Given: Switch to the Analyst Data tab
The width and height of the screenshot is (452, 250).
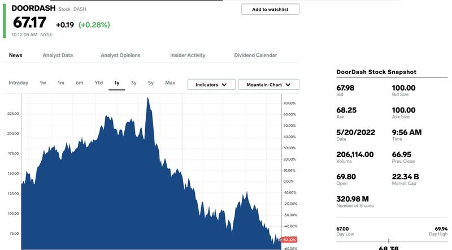Looking at the screenshot, I should coord(58,55).
